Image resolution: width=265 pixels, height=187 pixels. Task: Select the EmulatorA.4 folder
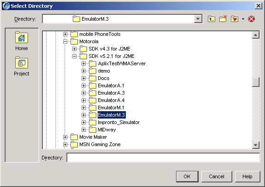111,100
